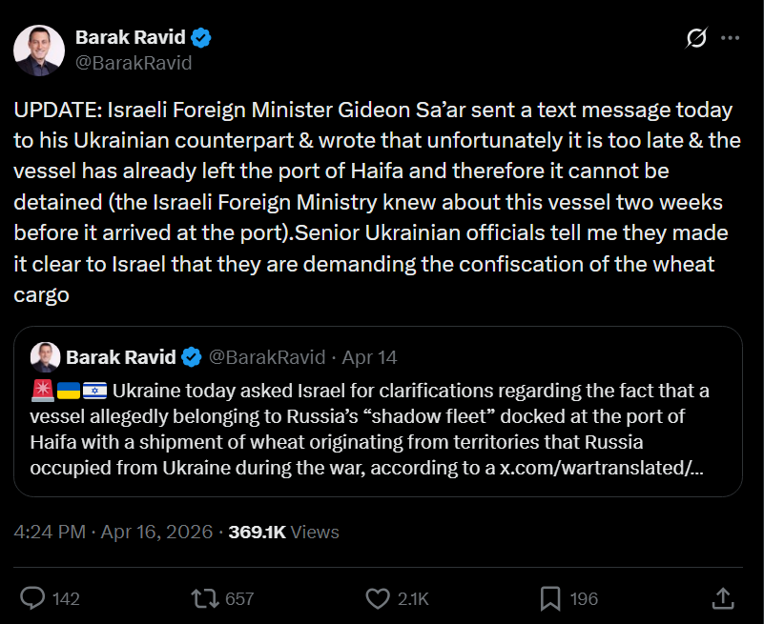Click the verified badge in the quoted post
Image resolution: width=764 pixels, height=624 pixels.
(x=192, y=357)
